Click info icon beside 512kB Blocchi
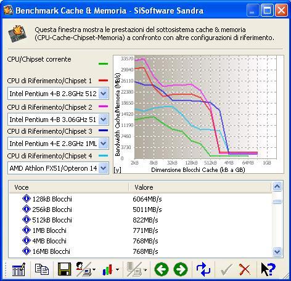This screenshot has height=281, width=291. coord(27,219)
